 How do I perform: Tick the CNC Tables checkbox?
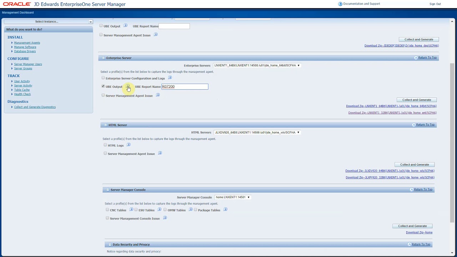click(107, 210)
